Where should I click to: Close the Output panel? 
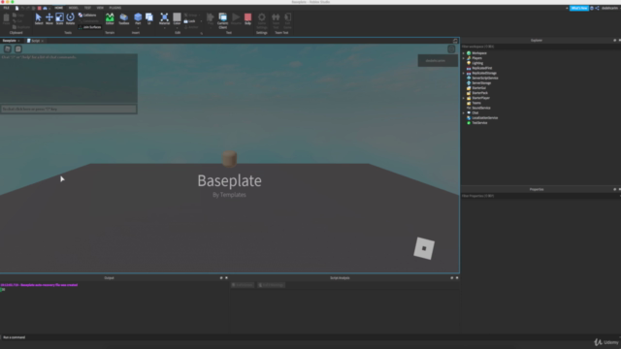(x=226, y=278)
